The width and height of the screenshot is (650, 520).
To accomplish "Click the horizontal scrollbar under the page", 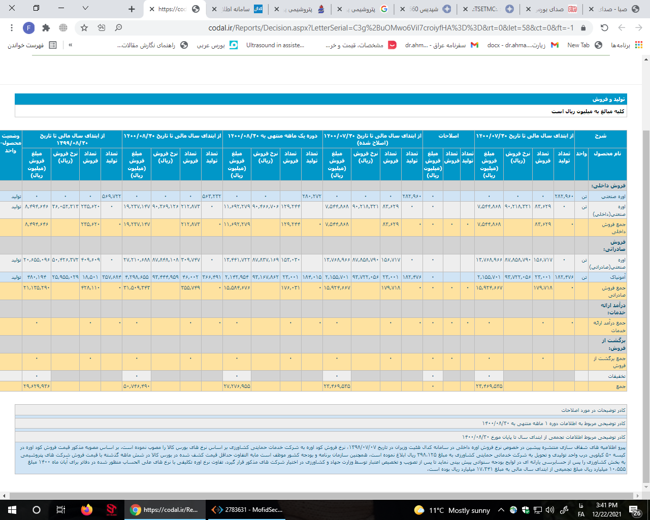I will (320, 496).
